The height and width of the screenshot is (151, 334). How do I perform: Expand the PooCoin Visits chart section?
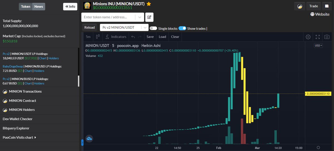click(19, 137)
